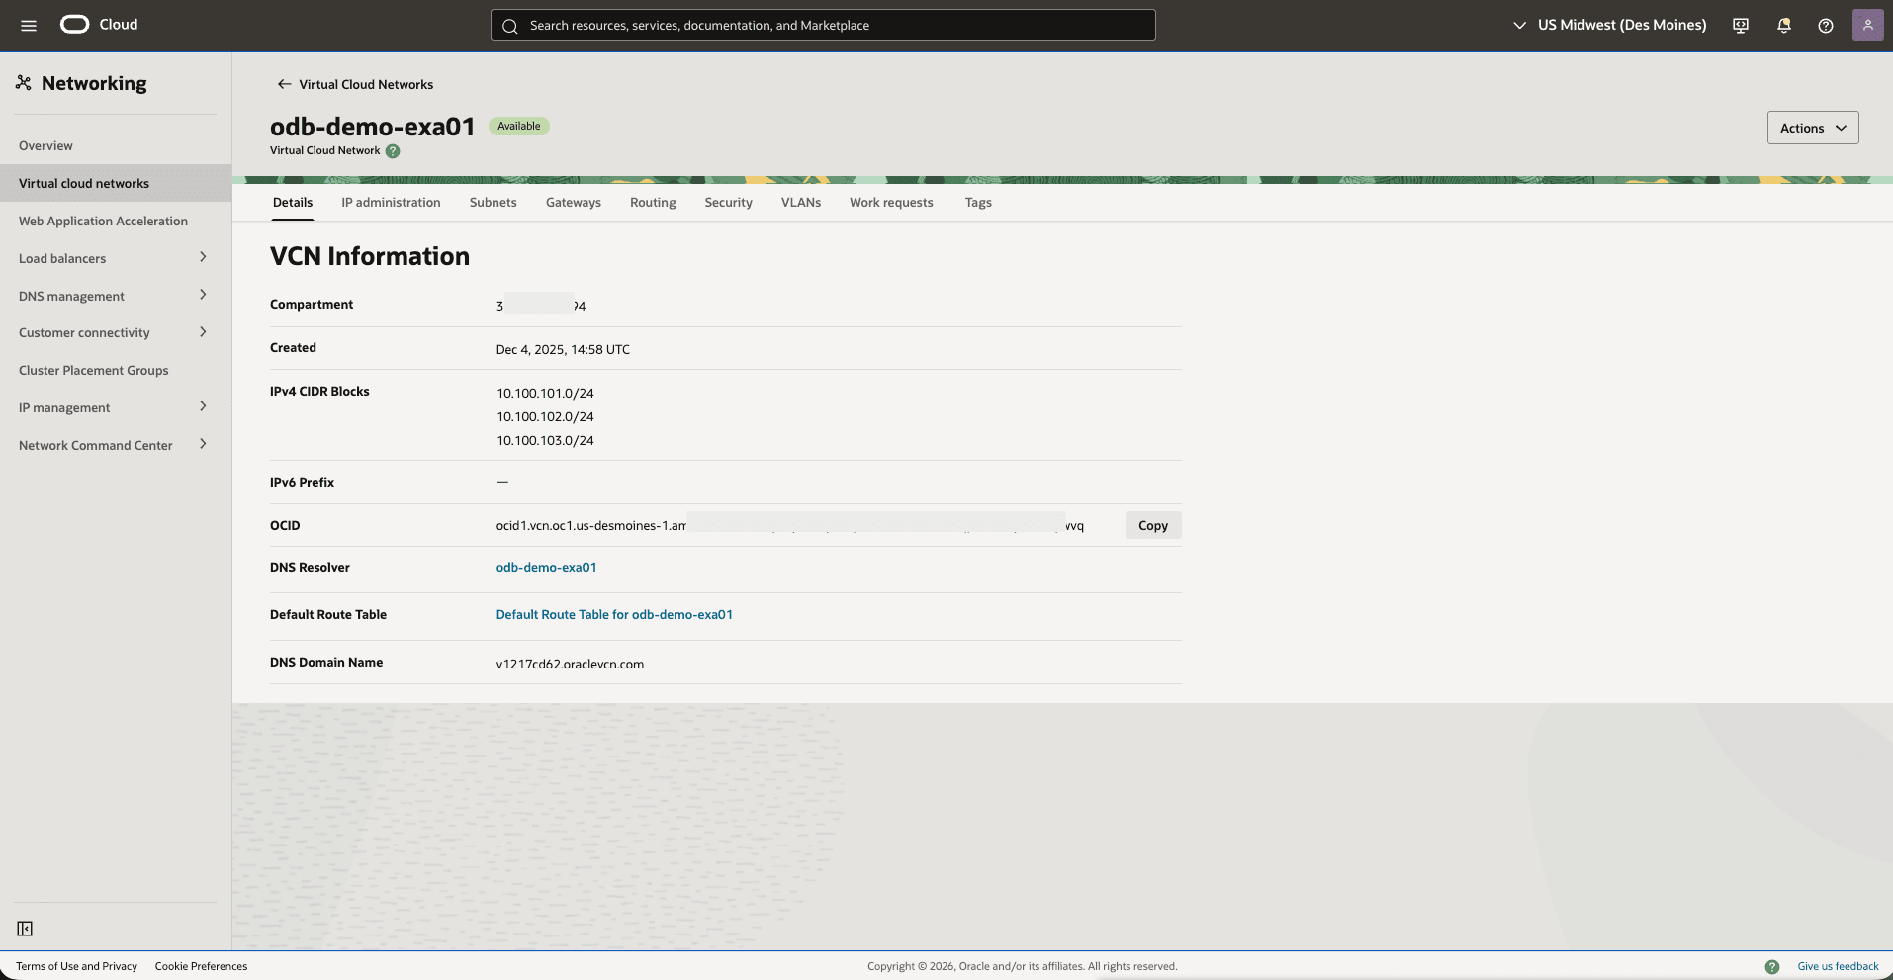
Task: Expand the Customer connectivity section
Action: pyautogui.click(x=202, y=332)
